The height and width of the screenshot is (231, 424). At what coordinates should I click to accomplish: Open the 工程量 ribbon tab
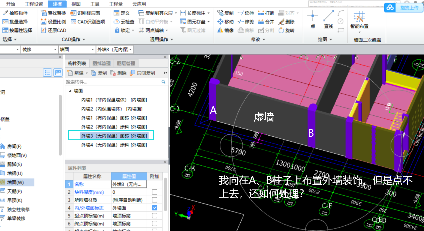coord(116,4)
